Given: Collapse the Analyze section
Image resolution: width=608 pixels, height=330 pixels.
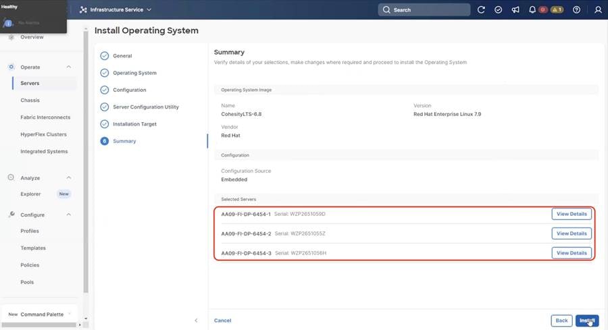Looking at the screenshot, I should click(69, 178).
